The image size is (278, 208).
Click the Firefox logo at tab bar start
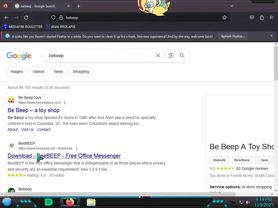coord(5,6)
